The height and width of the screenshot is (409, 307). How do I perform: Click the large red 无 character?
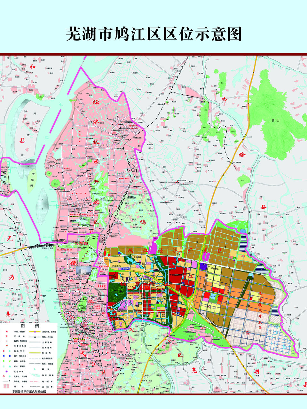coord(10,239)
